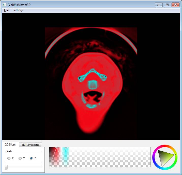Click the red peak transfer function node
This screenshot has width=182, height=175.
coord(56,148)
